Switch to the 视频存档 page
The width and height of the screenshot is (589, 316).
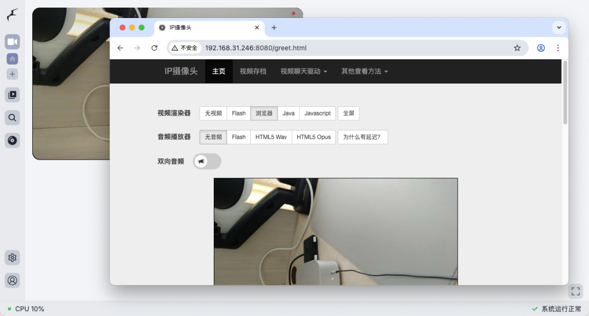click(x=253, y=71)
